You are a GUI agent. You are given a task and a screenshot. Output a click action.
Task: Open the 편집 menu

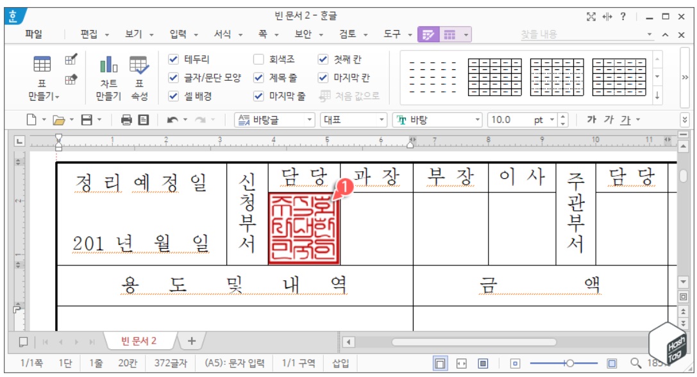(89, 34)
